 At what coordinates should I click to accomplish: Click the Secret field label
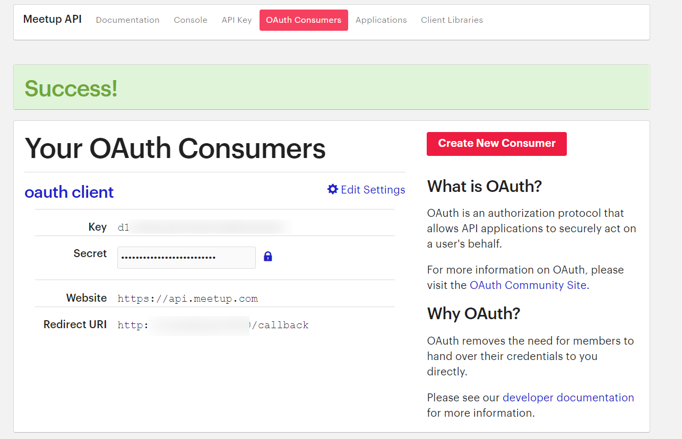pyautogui.click(x=90, y=253)
